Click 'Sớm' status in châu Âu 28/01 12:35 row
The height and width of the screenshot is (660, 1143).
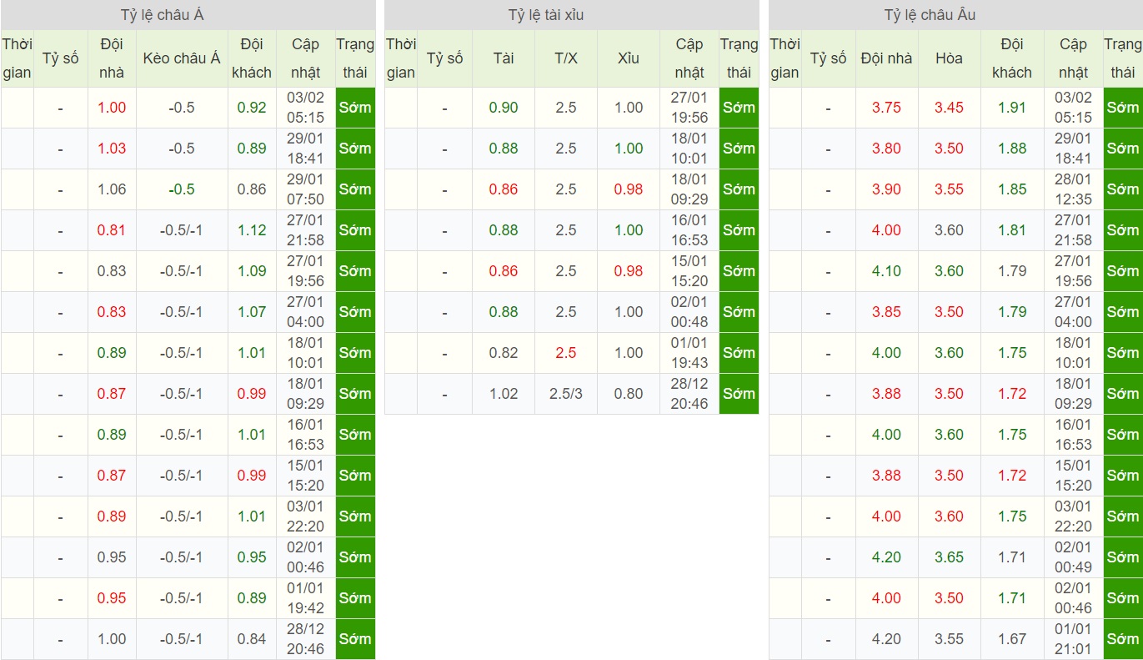tap(1123, 189)
